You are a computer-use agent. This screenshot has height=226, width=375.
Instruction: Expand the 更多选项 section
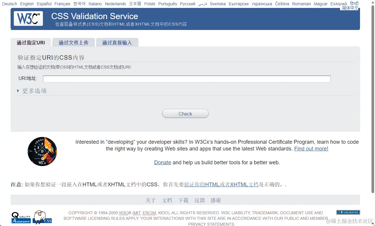[32, 91]
